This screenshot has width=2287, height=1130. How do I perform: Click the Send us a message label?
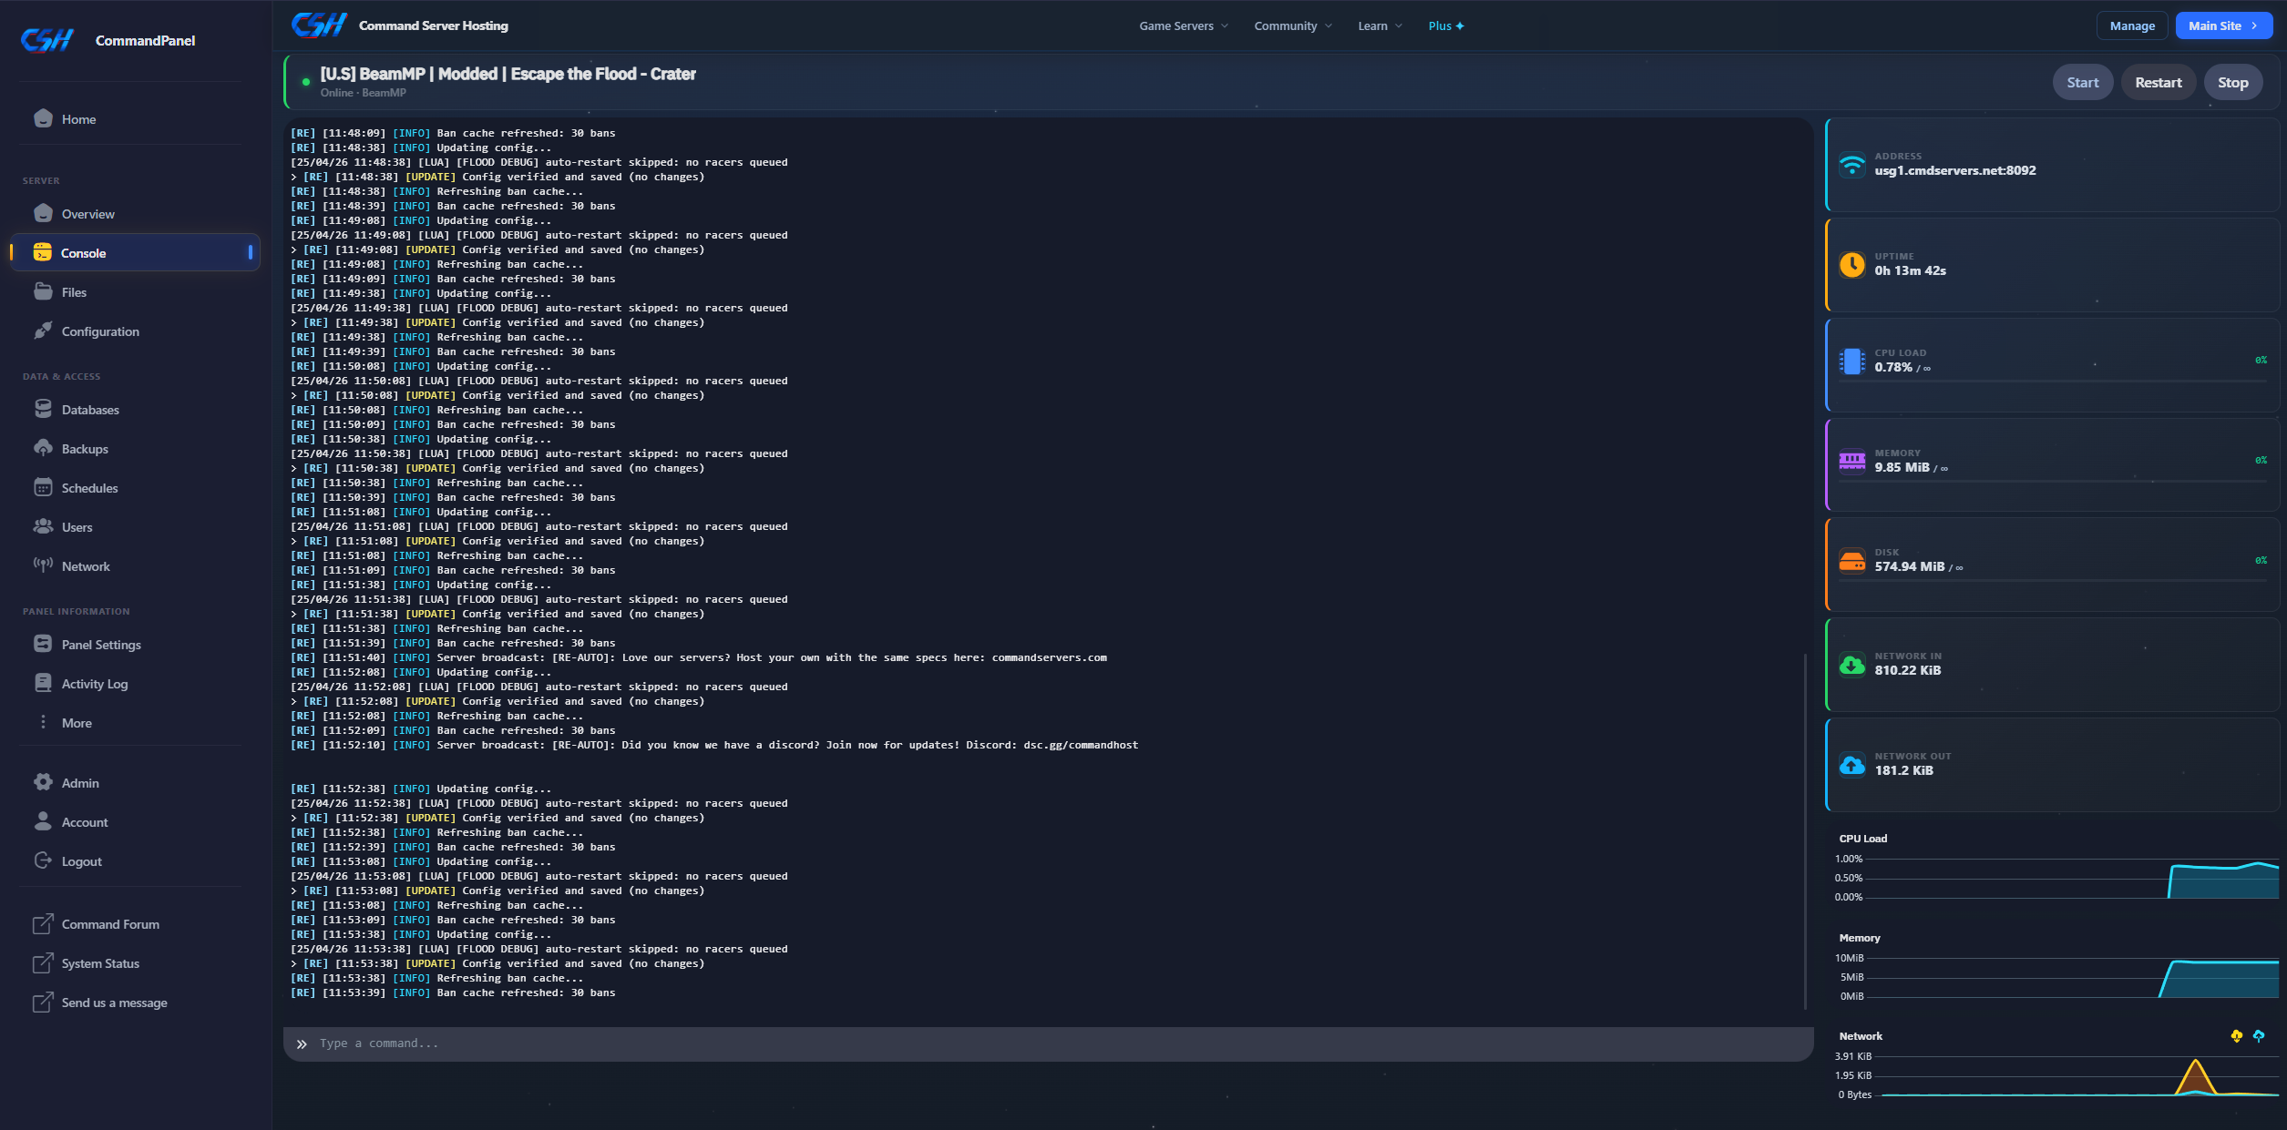coord(114,1003)
